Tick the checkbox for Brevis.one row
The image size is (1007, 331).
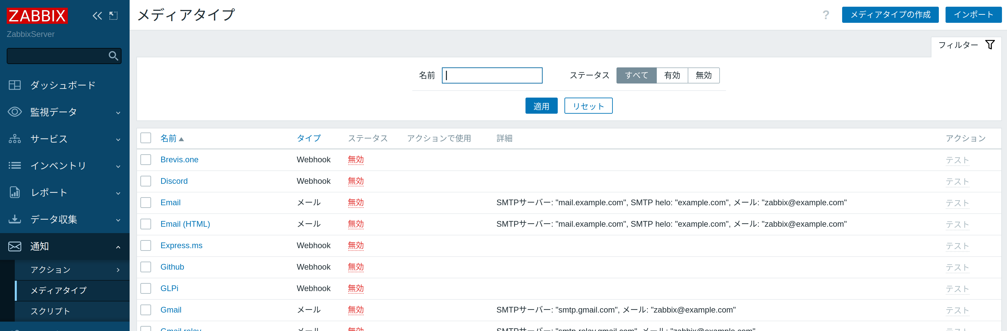(146, 160)
